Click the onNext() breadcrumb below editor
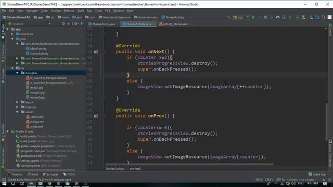Screen dimensions: 333x187 click(x=135, y=169)
